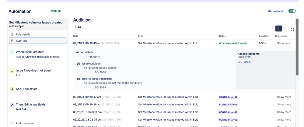Collapse entry with Show less
The height and width of the screenshot is (127, 304).
pyautogui.click(x=283, y=43)
